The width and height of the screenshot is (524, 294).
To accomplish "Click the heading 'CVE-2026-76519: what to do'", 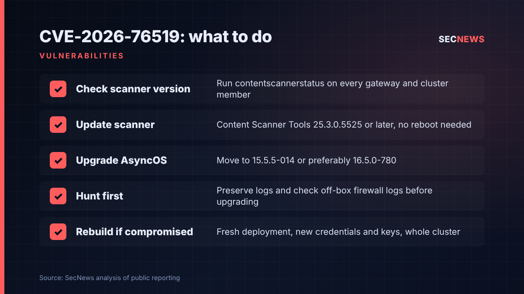I will [x=155, y=37].
